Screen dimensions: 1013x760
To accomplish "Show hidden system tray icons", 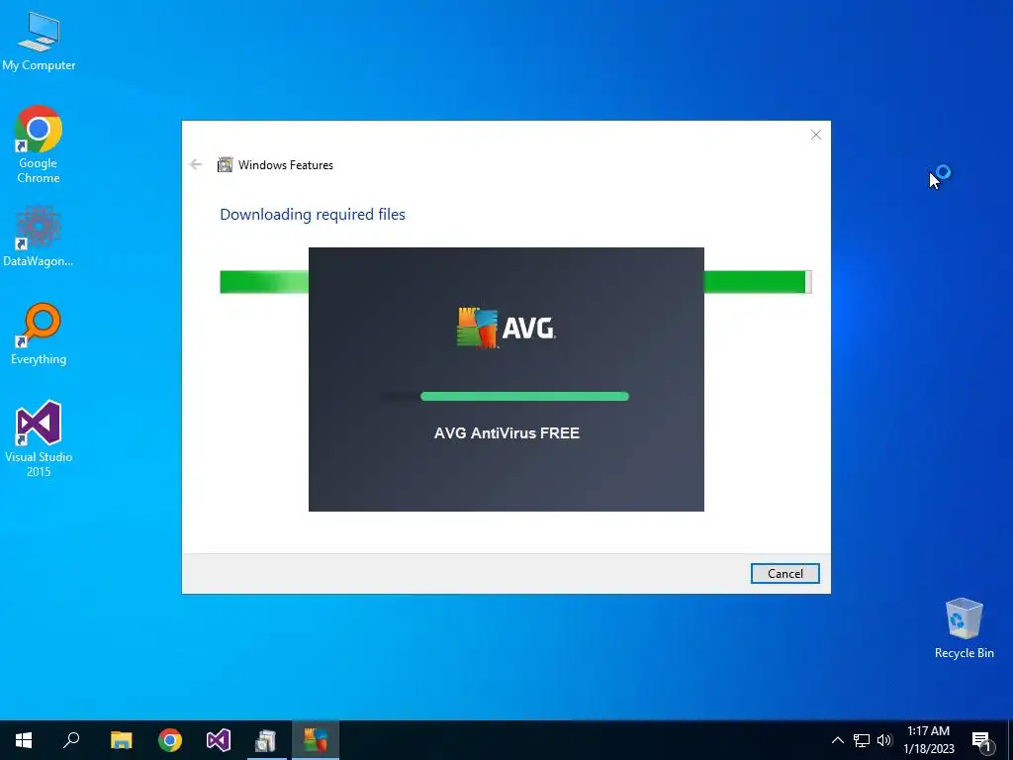I will point(837,740).
